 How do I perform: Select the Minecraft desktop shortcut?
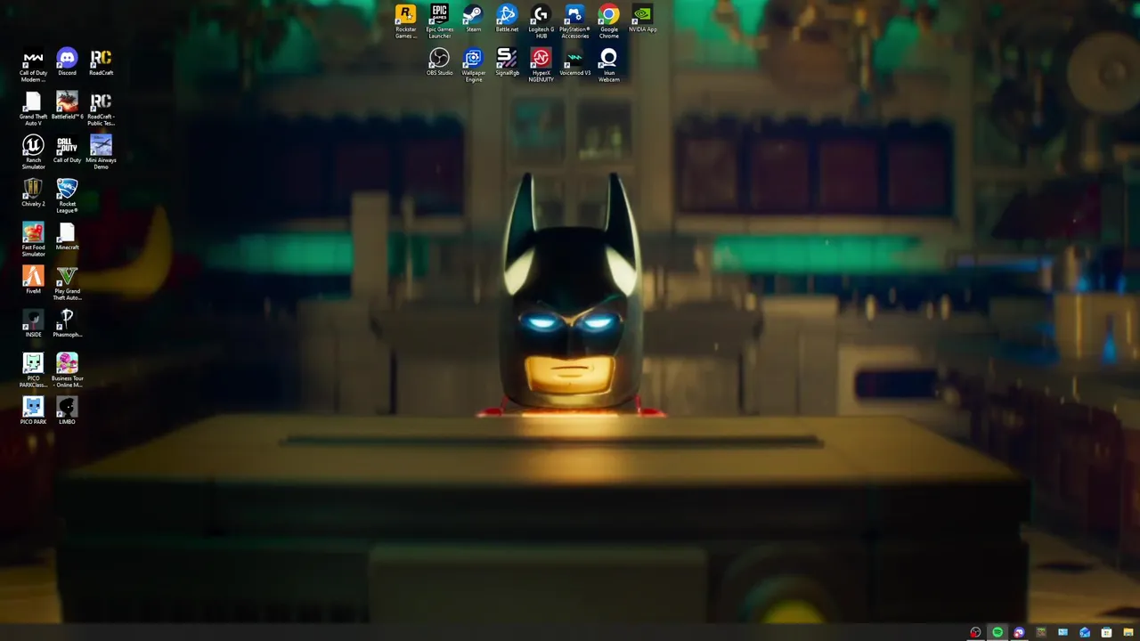tap(67, 237)
